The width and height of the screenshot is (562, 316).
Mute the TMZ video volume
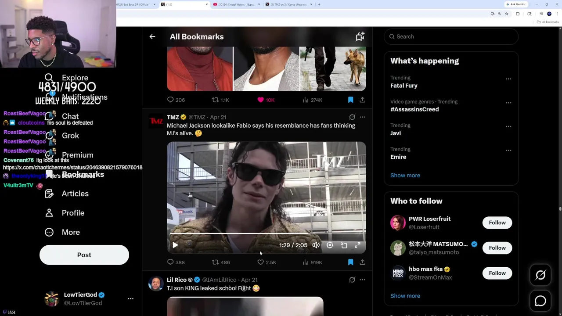coord(316,245)
